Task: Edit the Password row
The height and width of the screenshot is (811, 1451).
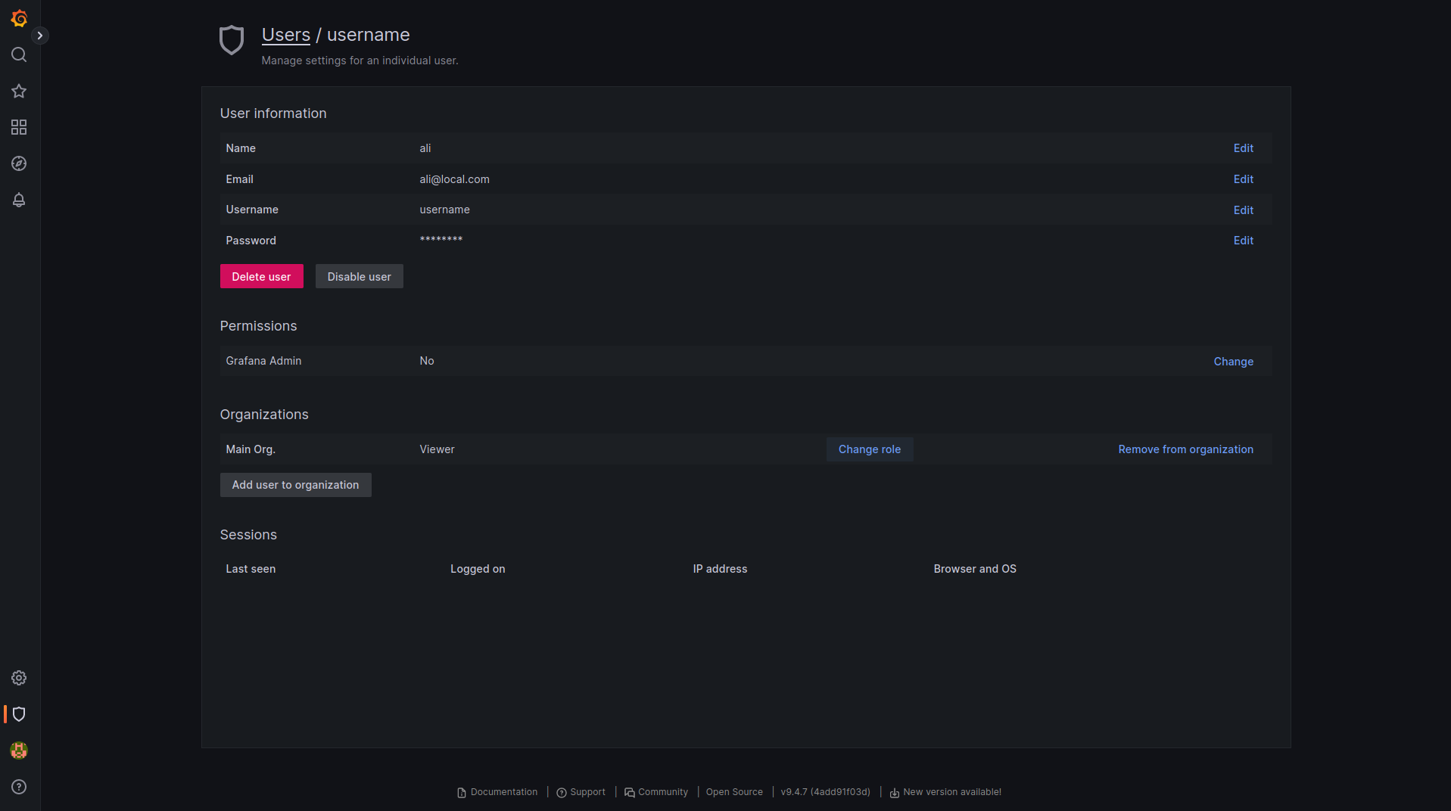Action: pyautogui.click(x=1243, y=241)
